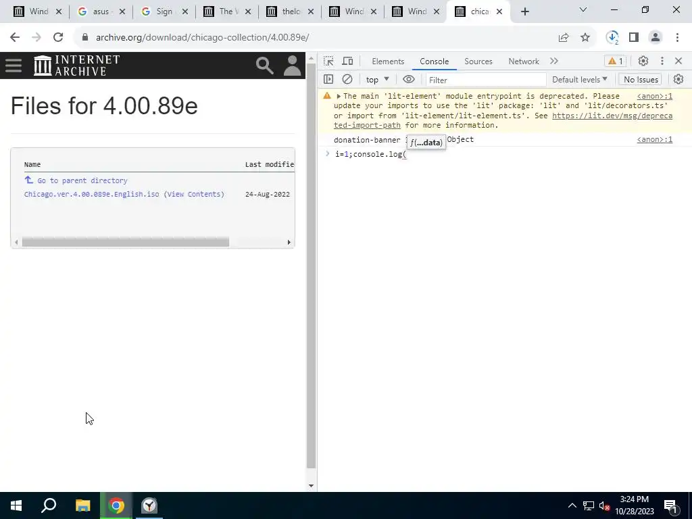This screenshot has height=519, width=692.
Task: Open the DevTools three-dot customize menu
Action: point(662,61)
